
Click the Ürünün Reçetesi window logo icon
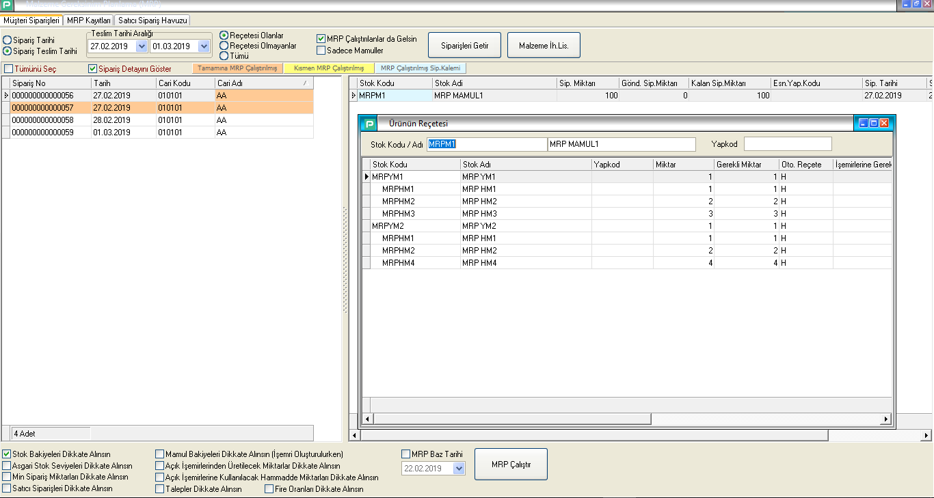[x=370, y=124]
